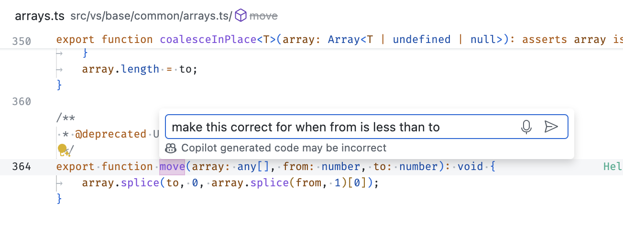Send the Copilot inline chat request
Viewport: 623px width, 225px height.
click(551, 127)
